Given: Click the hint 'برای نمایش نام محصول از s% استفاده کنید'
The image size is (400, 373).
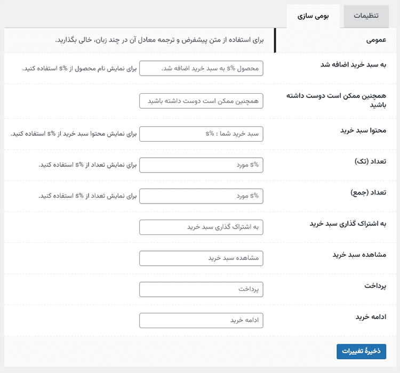Looking at the screenshot, I should (79, 69).
